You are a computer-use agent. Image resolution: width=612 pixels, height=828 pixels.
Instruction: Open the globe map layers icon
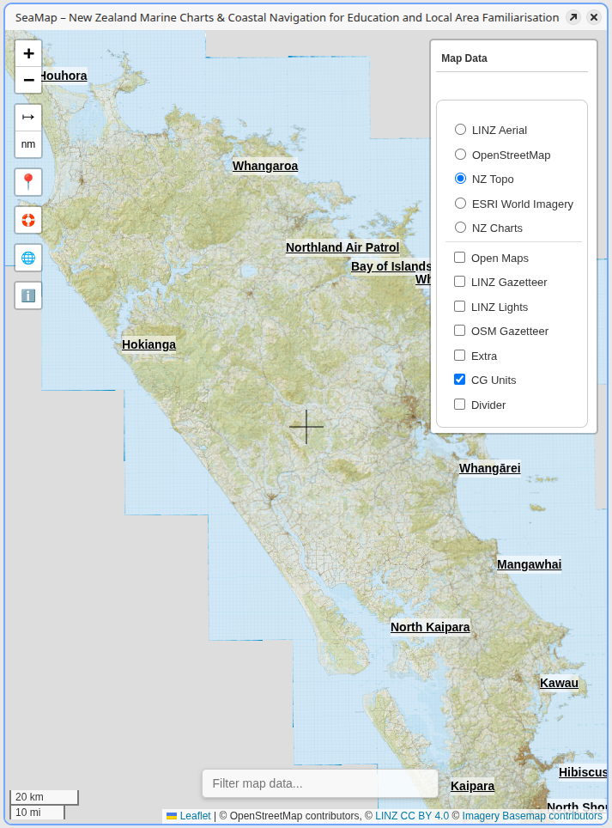(28, 258)
